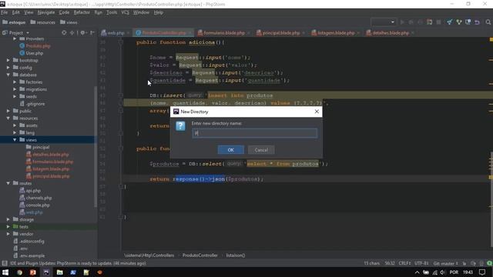The height and width of the screenshot is (277, 493).
Task: Expand the migrations folder
Action: (x=15, y=89)
